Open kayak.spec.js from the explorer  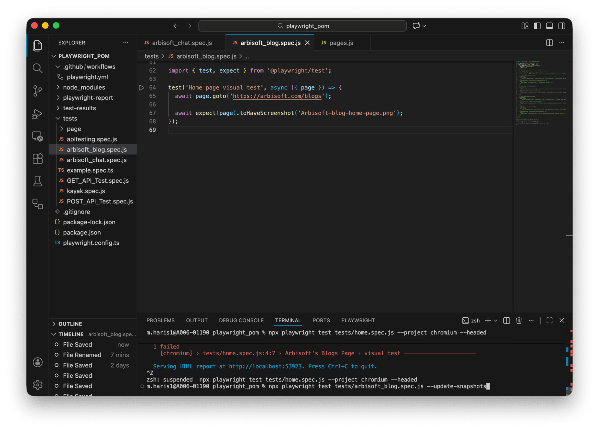[x=86, y=191]
